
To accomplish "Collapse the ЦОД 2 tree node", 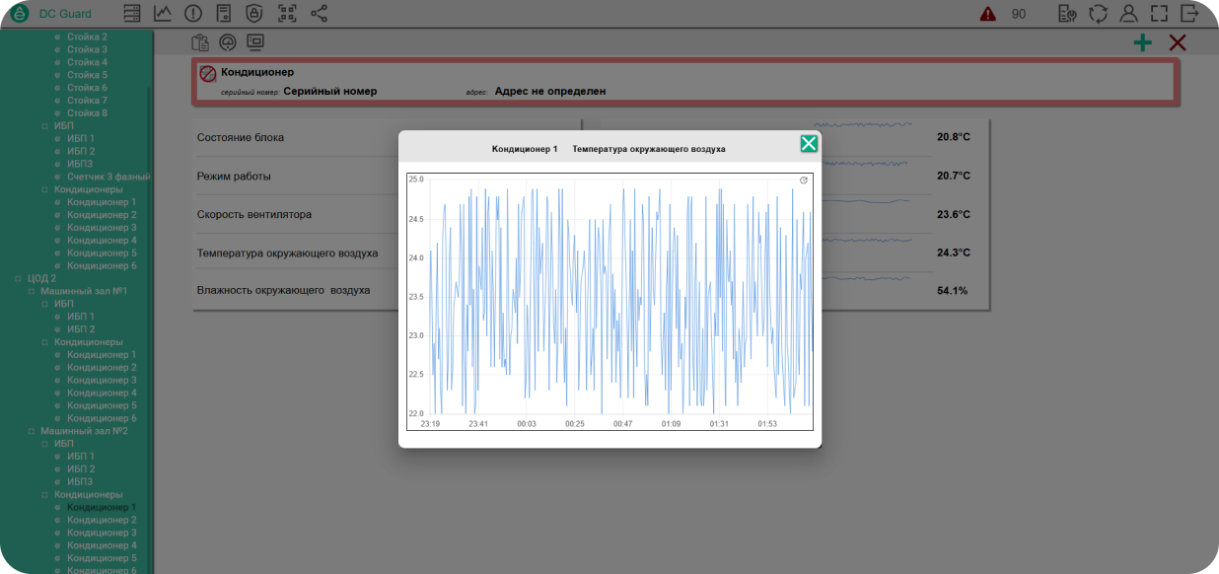I will click(18, 278).
